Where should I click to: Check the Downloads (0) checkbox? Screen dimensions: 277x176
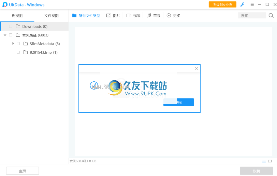(x=11, y=27)
